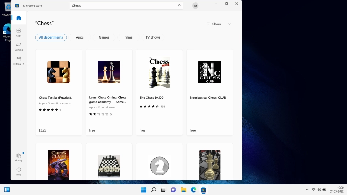The width and height of the screenshot is (347, 195).
Task: Open the Apps section in sidebar
Action: pos(19,32)
